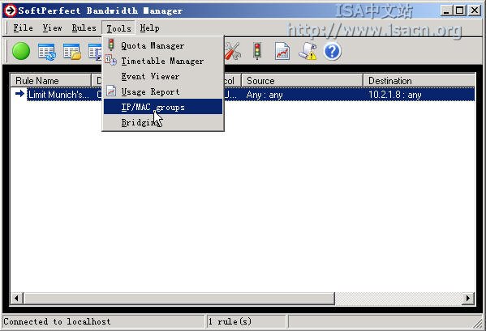Screen dimensions: 486x331
Task: Sort by Destination column header
Action: 419,81
